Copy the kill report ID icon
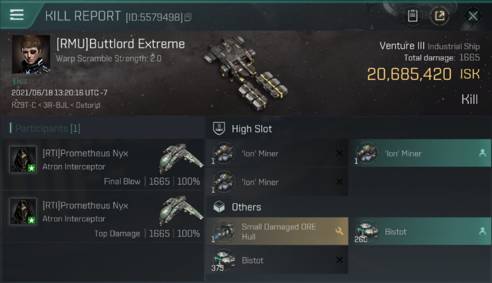The width and height of the screenshot is (492, 283). click(188, 17)
